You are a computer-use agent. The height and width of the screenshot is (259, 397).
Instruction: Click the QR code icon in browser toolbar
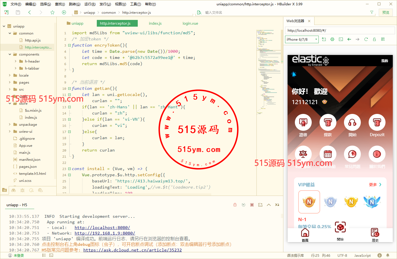point(383,39)
